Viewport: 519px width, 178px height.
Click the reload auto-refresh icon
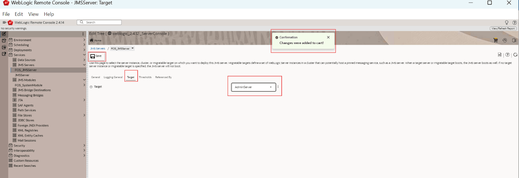click(515, 55)
